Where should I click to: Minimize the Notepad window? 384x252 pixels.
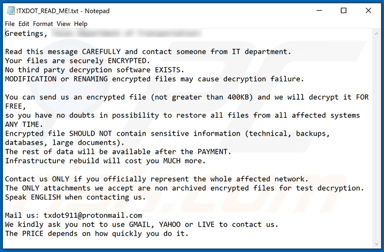[320, 11]
